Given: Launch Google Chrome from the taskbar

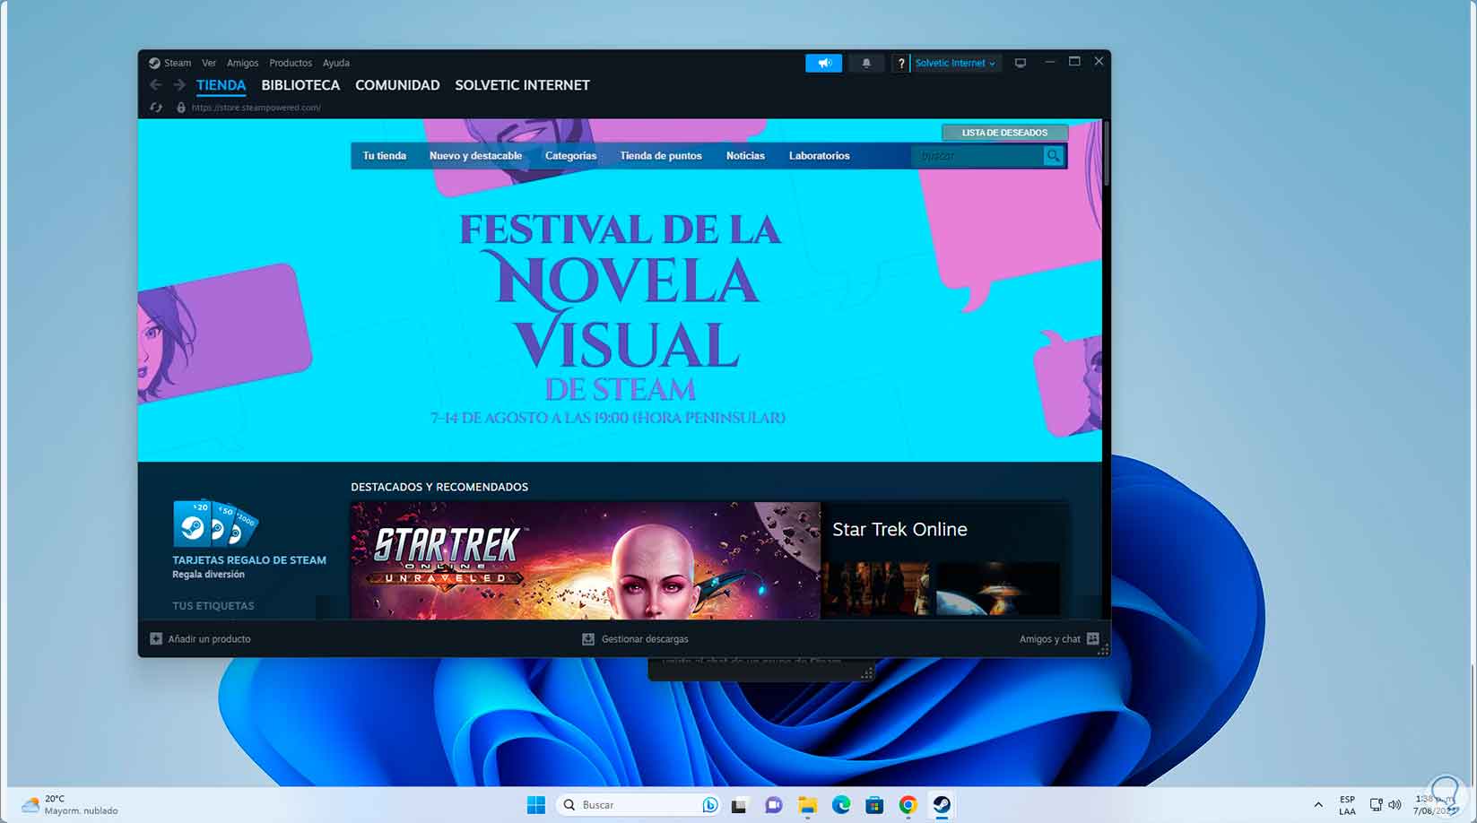Looking at the screenshot, I should click(x=908, y=805).
